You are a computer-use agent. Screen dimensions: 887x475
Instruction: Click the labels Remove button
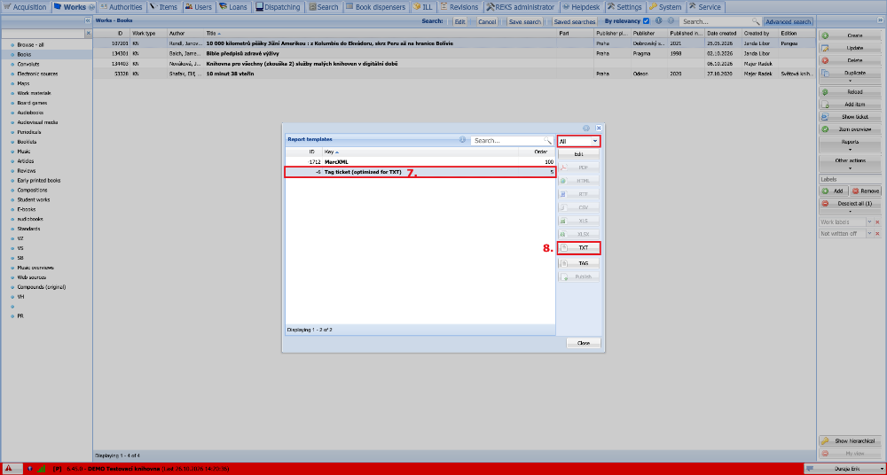866,191
